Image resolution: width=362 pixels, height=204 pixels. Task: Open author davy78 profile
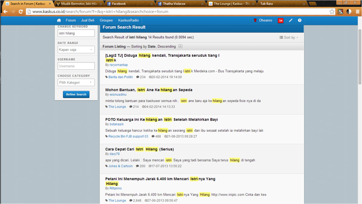coord(115,154)
